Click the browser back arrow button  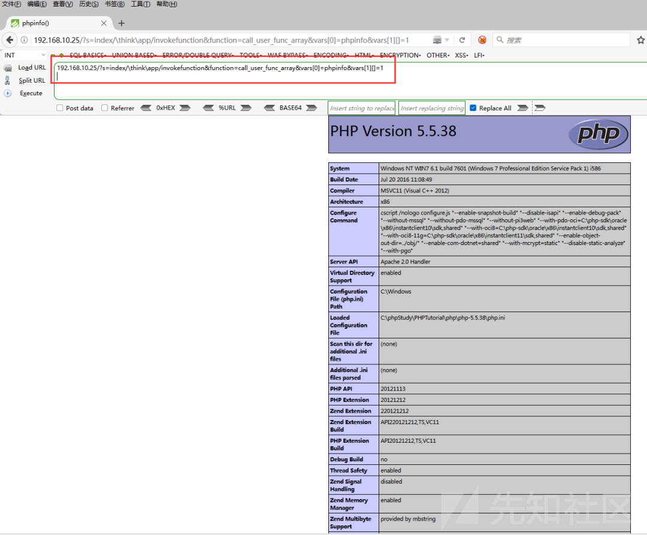pos(10,40)
